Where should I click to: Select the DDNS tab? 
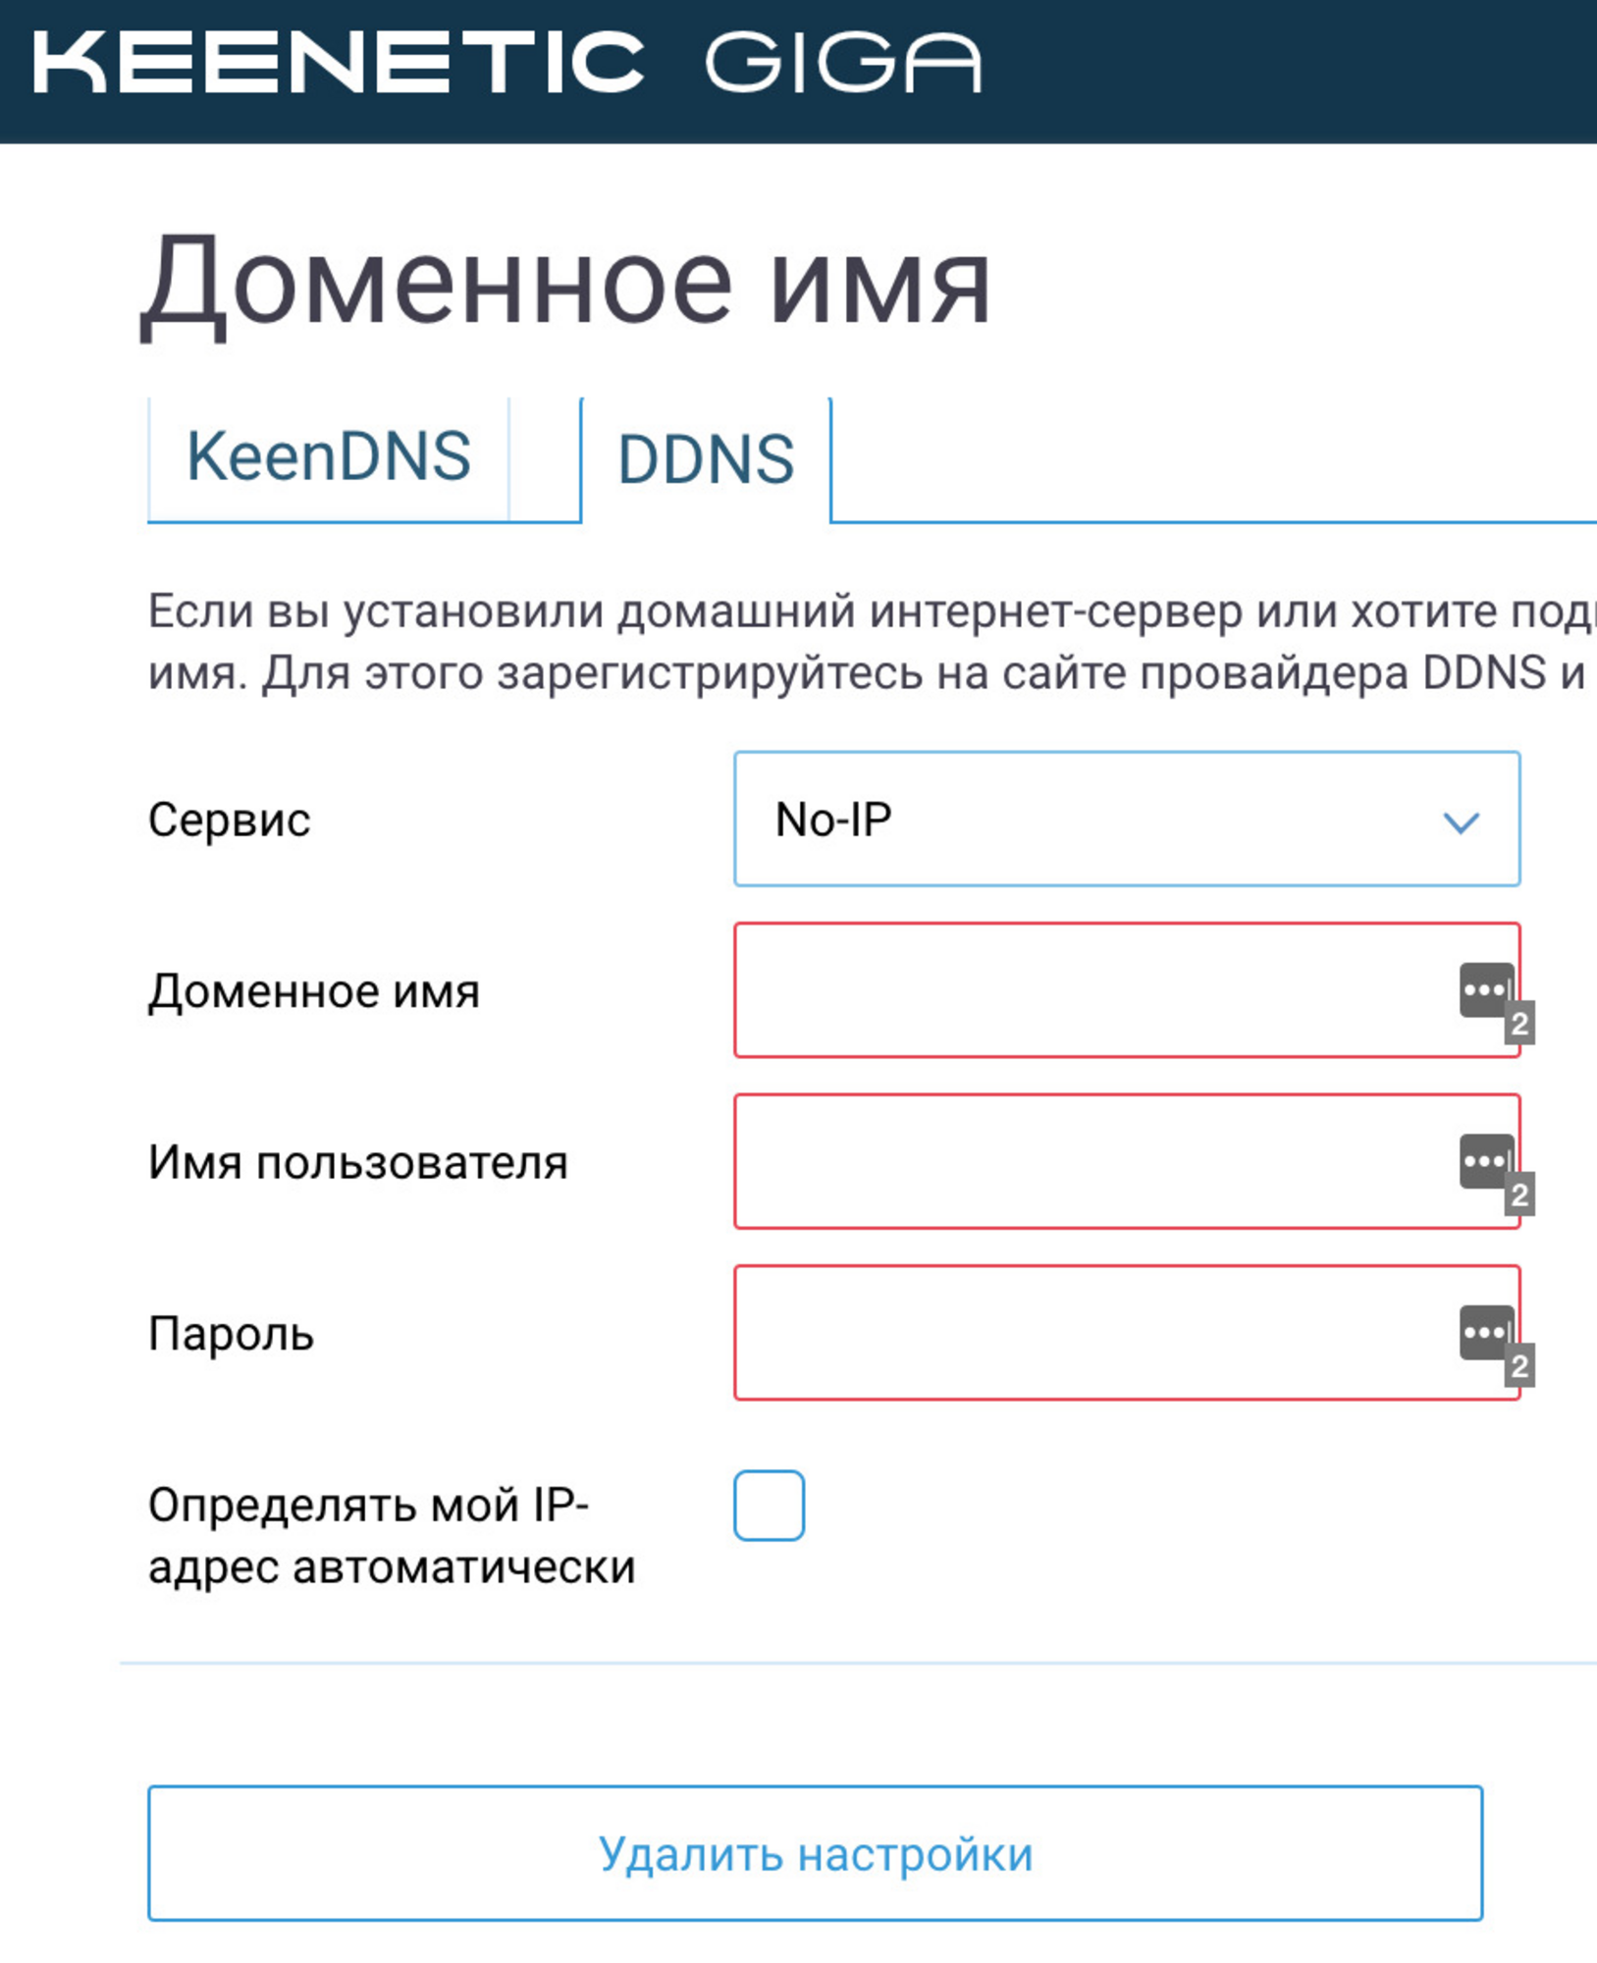[705, 459]
